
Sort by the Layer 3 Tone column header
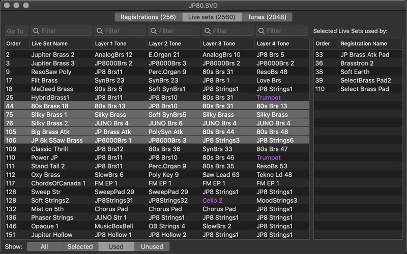click(x=227, y=44)
